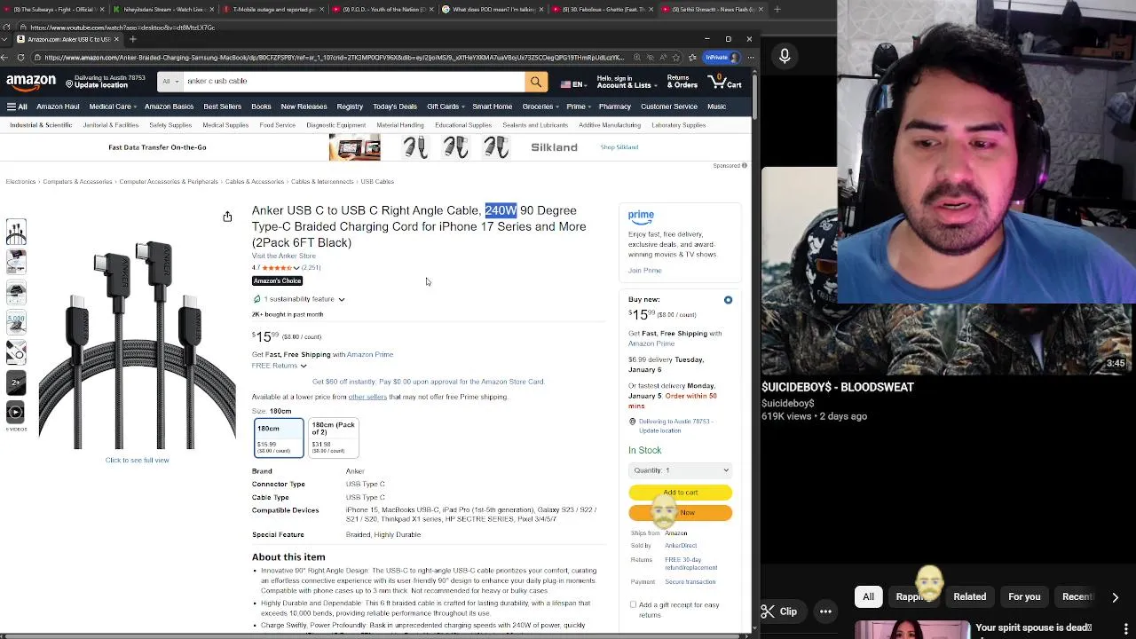Open a new tab with plus icon

[x=133, y=39]
